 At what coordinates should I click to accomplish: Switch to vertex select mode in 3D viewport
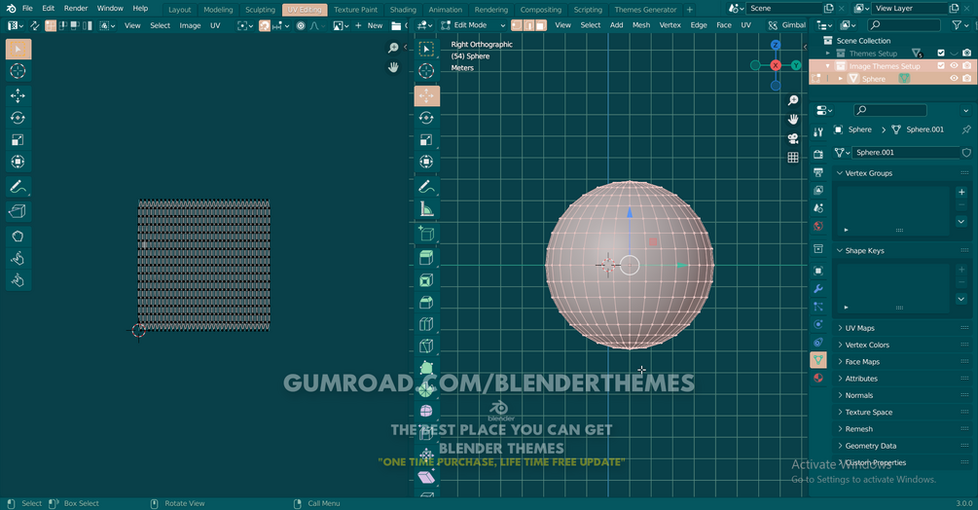pyautogui.click(x=517, y=25)
